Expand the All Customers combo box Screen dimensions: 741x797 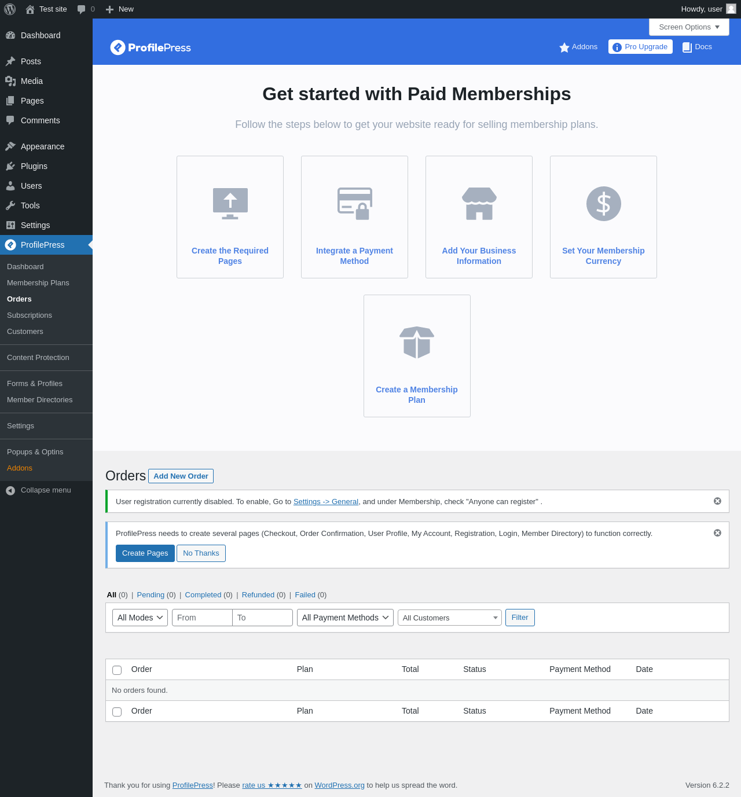click(x=450, y=618)
